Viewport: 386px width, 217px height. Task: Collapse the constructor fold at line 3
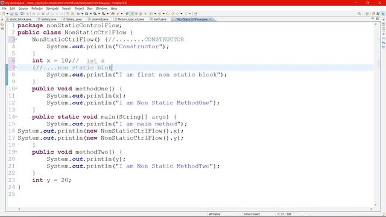(x=16, y=39)
